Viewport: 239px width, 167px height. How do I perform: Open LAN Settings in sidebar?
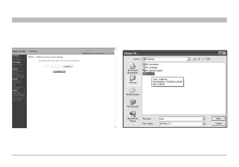point(16,58)
